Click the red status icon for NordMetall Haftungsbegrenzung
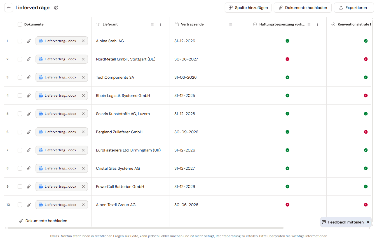Screen dimensions: 377x240 287,59
